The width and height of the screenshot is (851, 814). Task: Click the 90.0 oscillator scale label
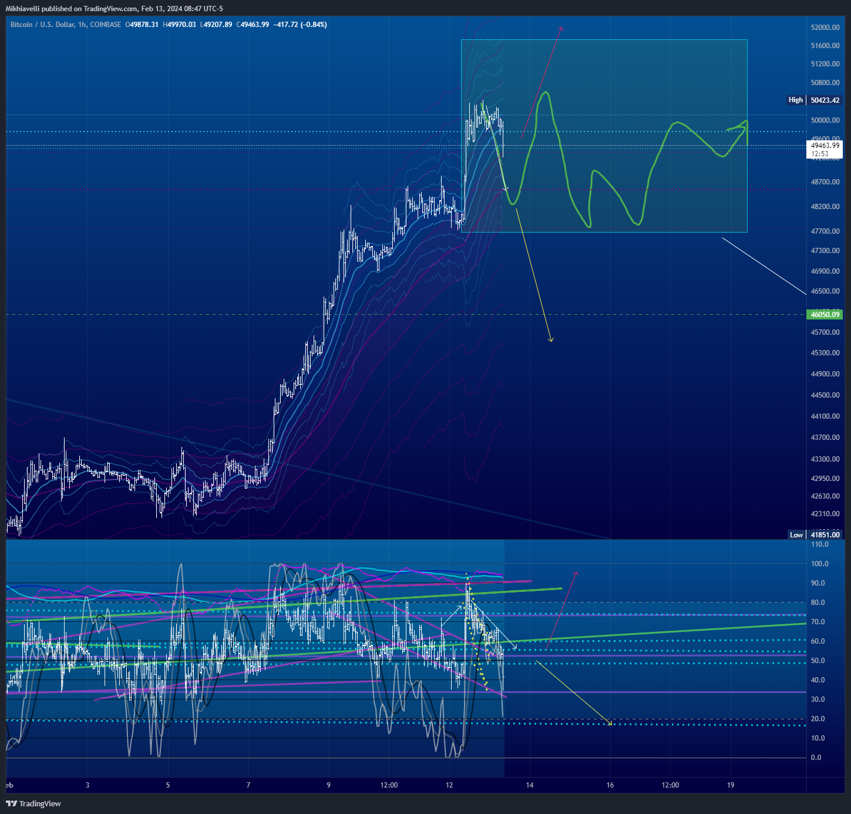(x=818, y=583)
